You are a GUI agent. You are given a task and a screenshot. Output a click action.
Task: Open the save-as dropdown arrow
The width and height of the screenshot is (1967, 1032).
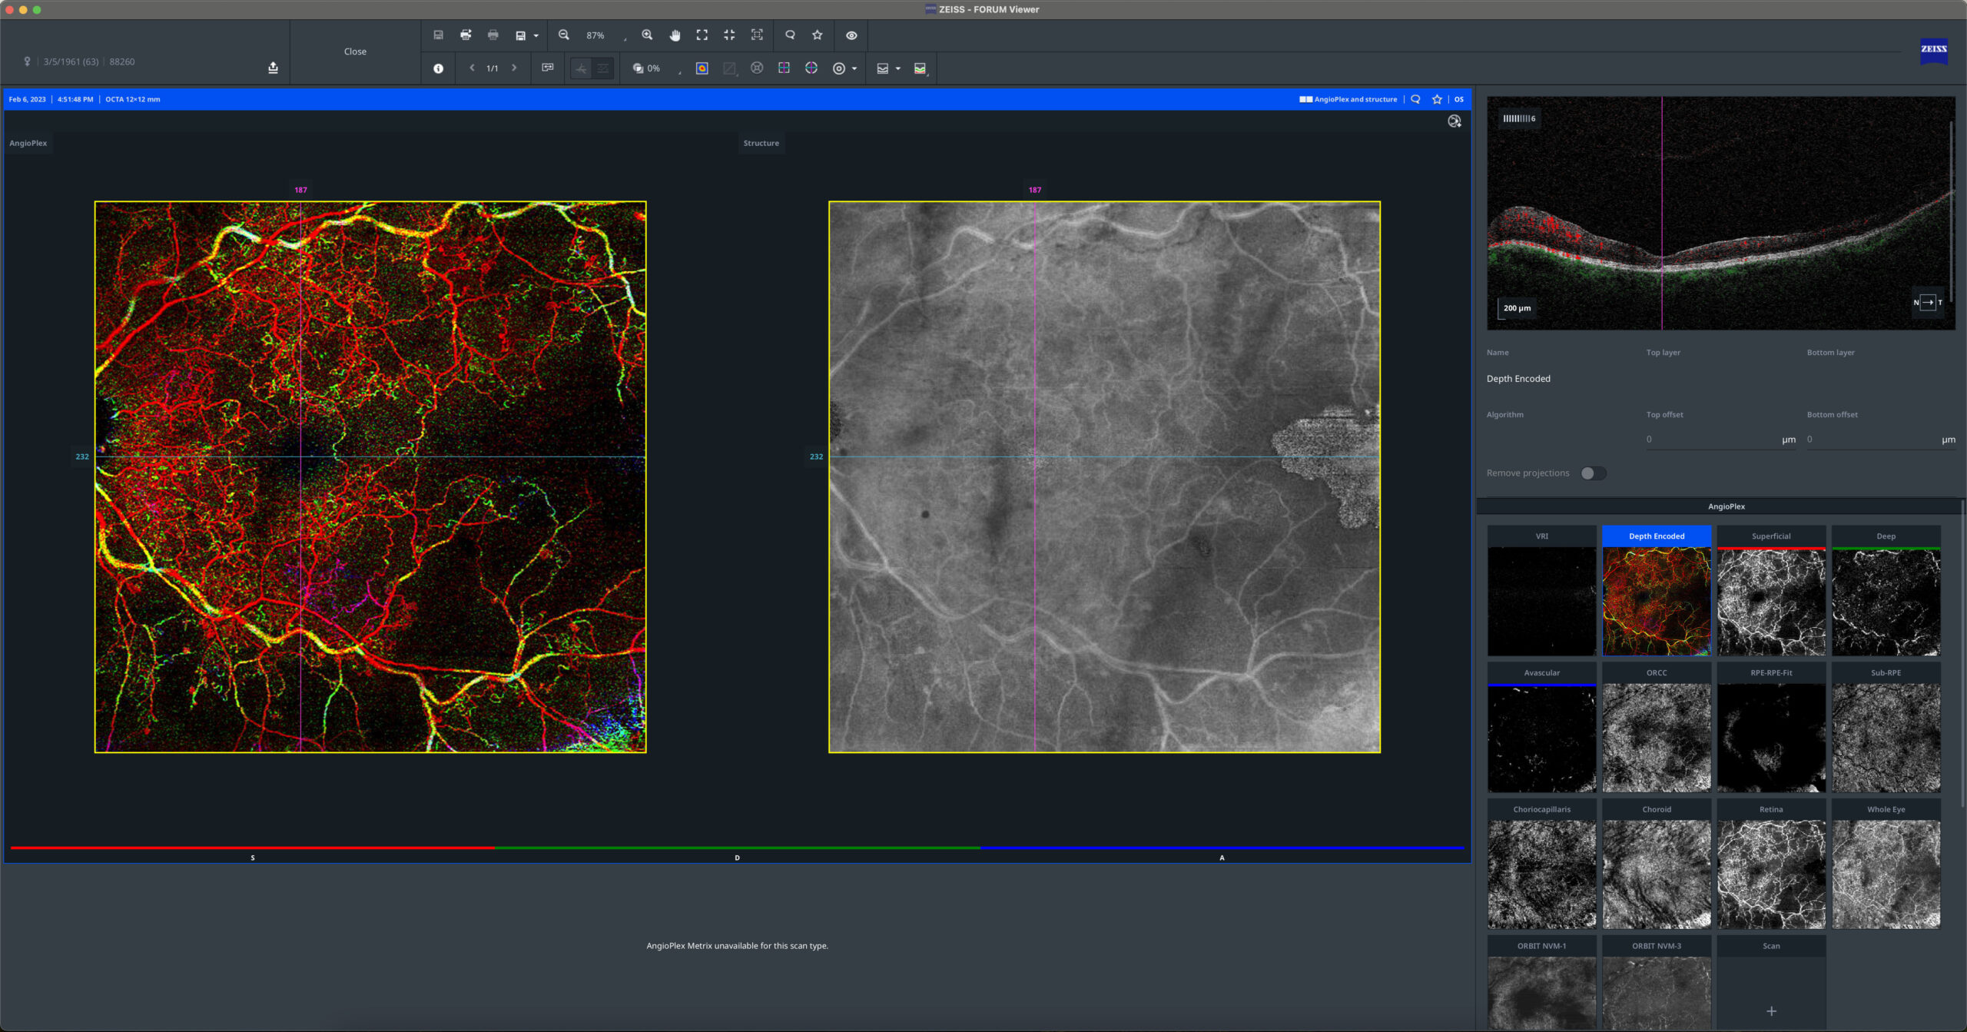[x=536, y=35]
